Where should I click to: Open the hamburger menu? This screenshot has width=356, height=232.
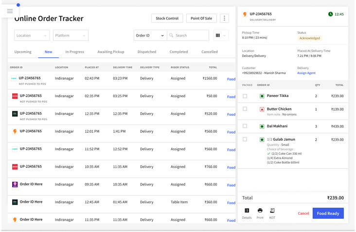[x=10, y=11]
